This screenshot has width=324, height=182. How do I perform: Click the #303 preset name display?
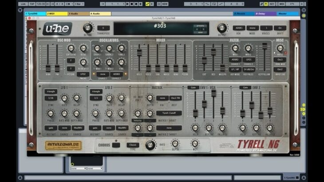[160, 26]
